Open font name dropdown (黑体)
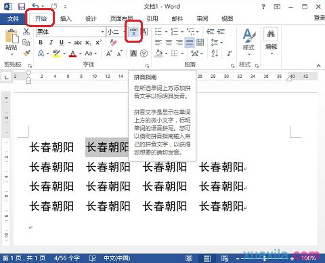The height and width of the screenshot is (263, 325). (103, 32)
